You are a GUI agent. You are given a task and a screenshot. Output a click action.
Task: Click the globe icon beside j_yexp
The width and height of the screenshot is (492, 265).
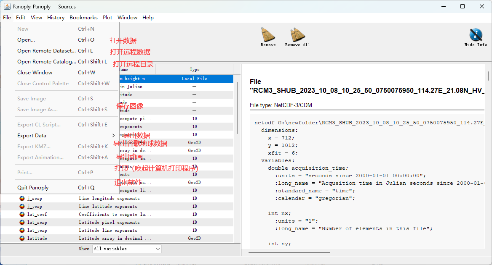[22, 207]
